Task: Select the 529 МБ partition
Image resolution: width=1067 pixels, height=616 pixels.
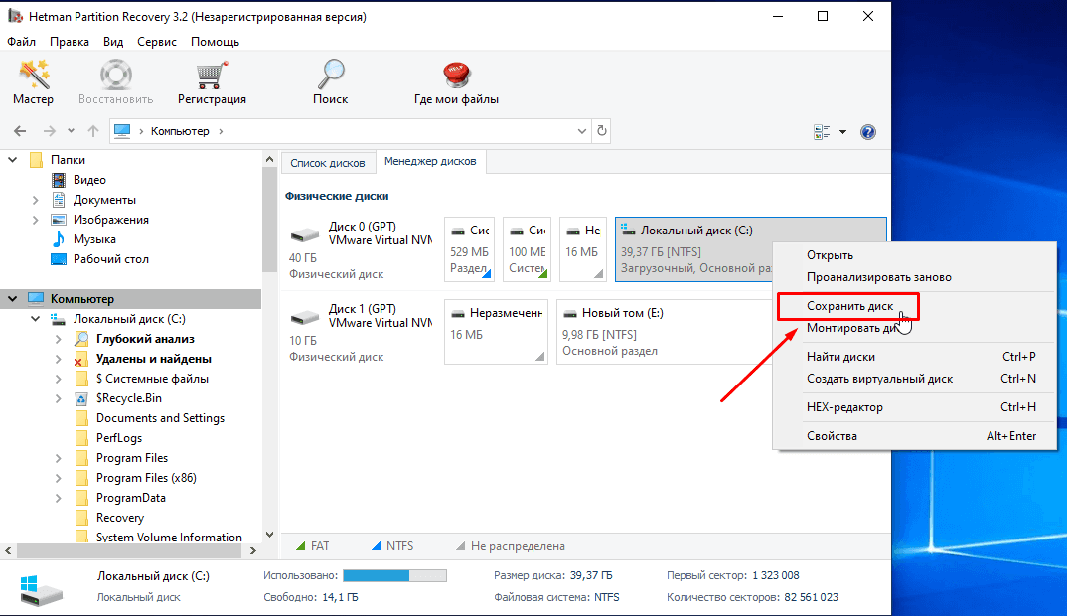Action: tap(470, 249)
